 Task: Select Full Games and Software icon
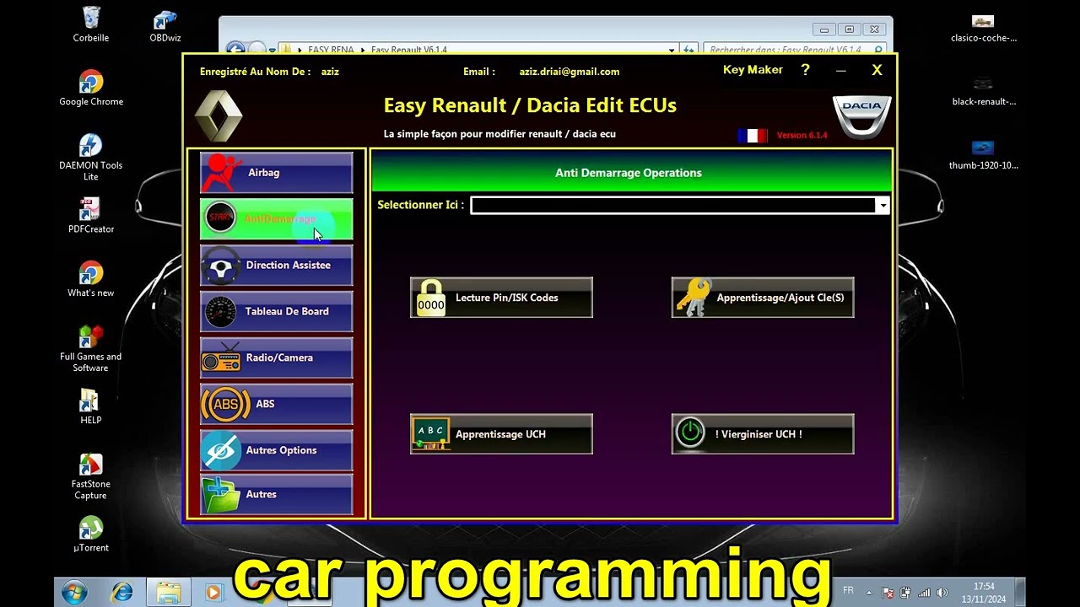coord(90,348)
